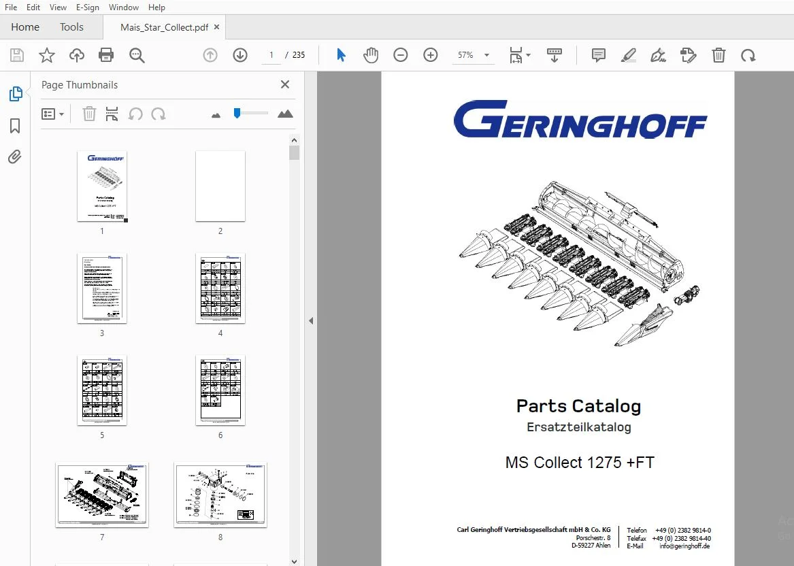Select page 3 thumbnail
Viewport: 794px width, 566px height.
tap(102, 288)
